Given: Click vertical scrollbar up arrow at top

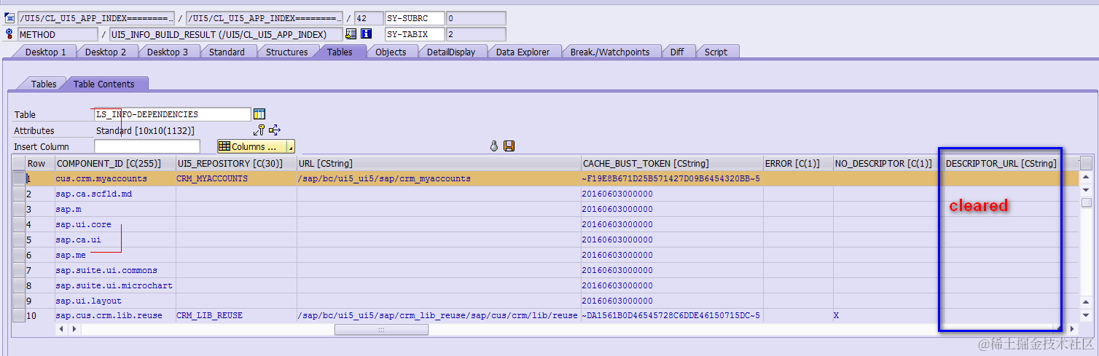Looking at the screenshot, I should click(x=1086, y=178).
